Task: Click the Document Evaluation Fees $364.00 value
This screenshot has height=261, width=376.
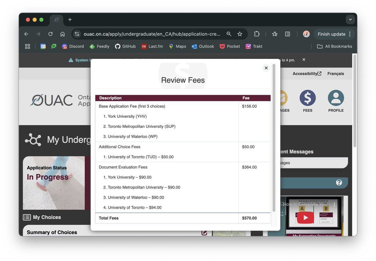Action: tap(249, 167)
